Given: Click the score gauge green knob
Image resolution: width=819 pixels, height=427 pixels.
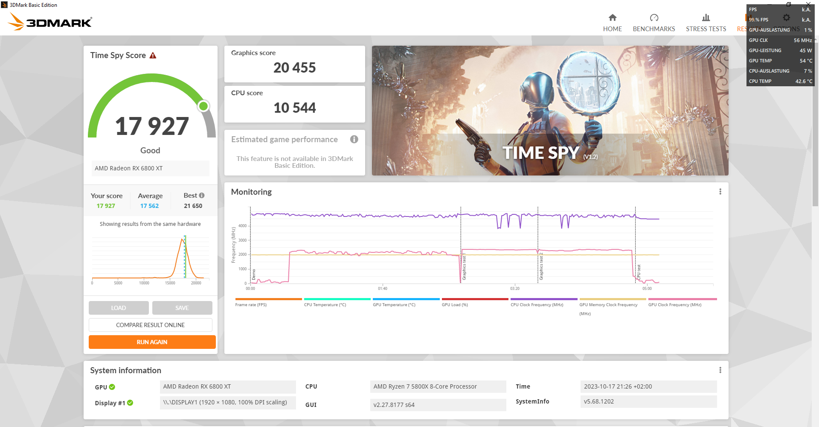Looking at the screenshot, I should tap(203, 106).
